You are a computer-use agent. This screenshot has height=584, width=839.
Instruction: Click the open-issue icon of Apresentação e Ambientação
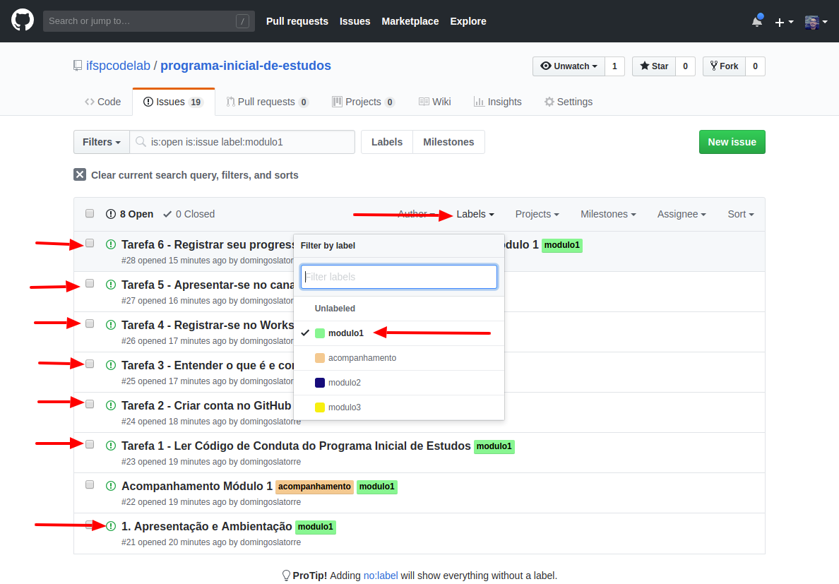(x=111, y=525)
